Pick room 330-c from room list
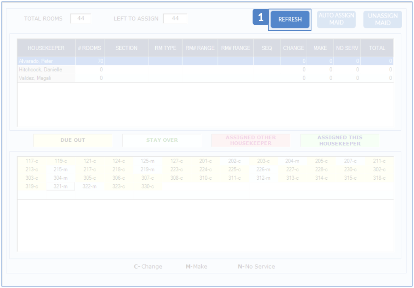Image resolution: width=414 pixels, height=288 pixels. [x=147, y=187]
